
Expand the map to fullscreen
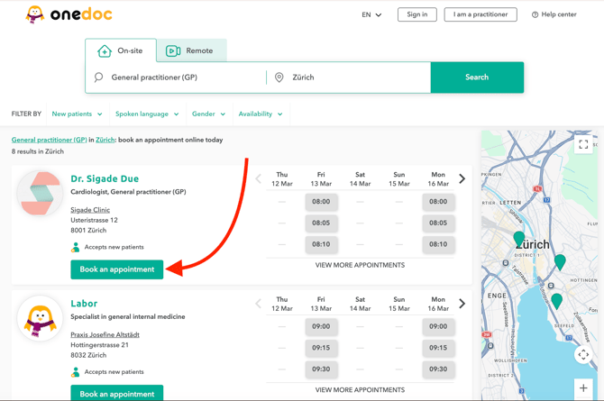pyautogui.click(x=583, y=144)
